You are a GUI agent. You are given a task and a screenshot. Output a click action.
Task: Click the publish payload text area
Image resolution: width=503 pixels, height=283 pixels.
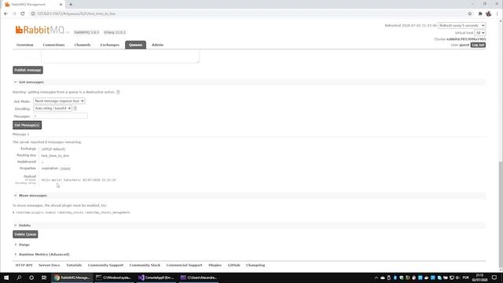click(120, 57)
